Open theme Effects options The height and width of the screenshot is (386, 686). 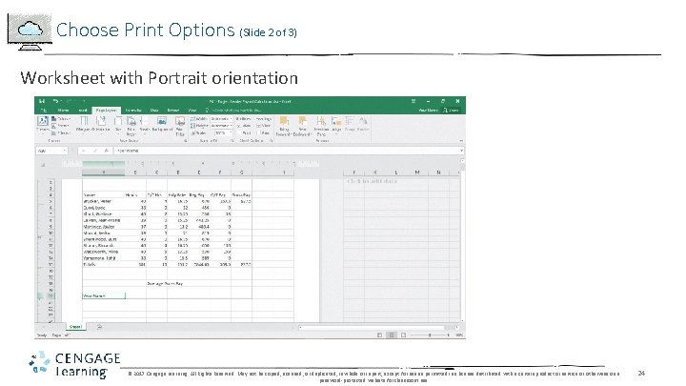click(61, 132)
